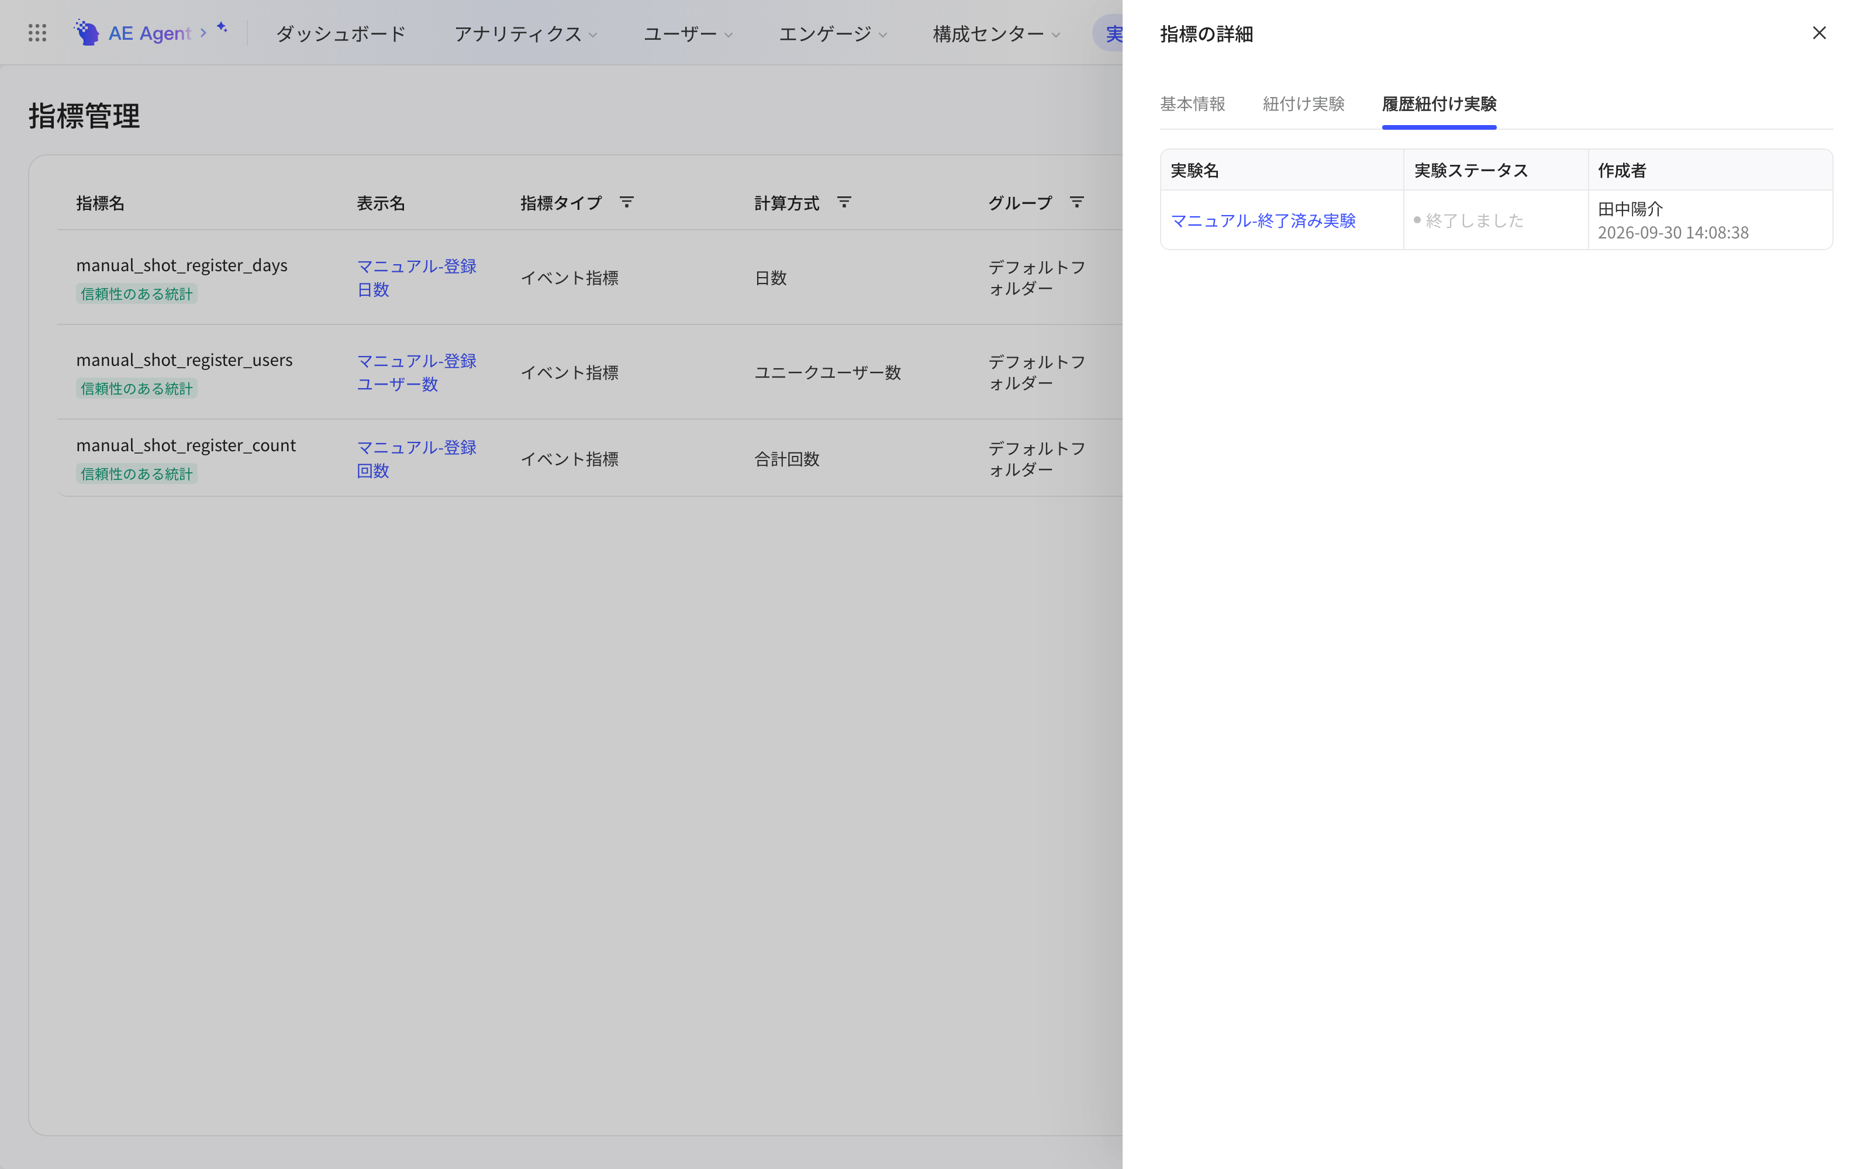Click the 信頼性のある統計 tag under manual_shot_register_days
1871x1169 pixels.
tap(137, 294)
